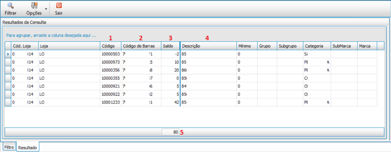Click the Saldo total 80 footer field
This screenshot has width=391, height=152.
pos(171,132)
